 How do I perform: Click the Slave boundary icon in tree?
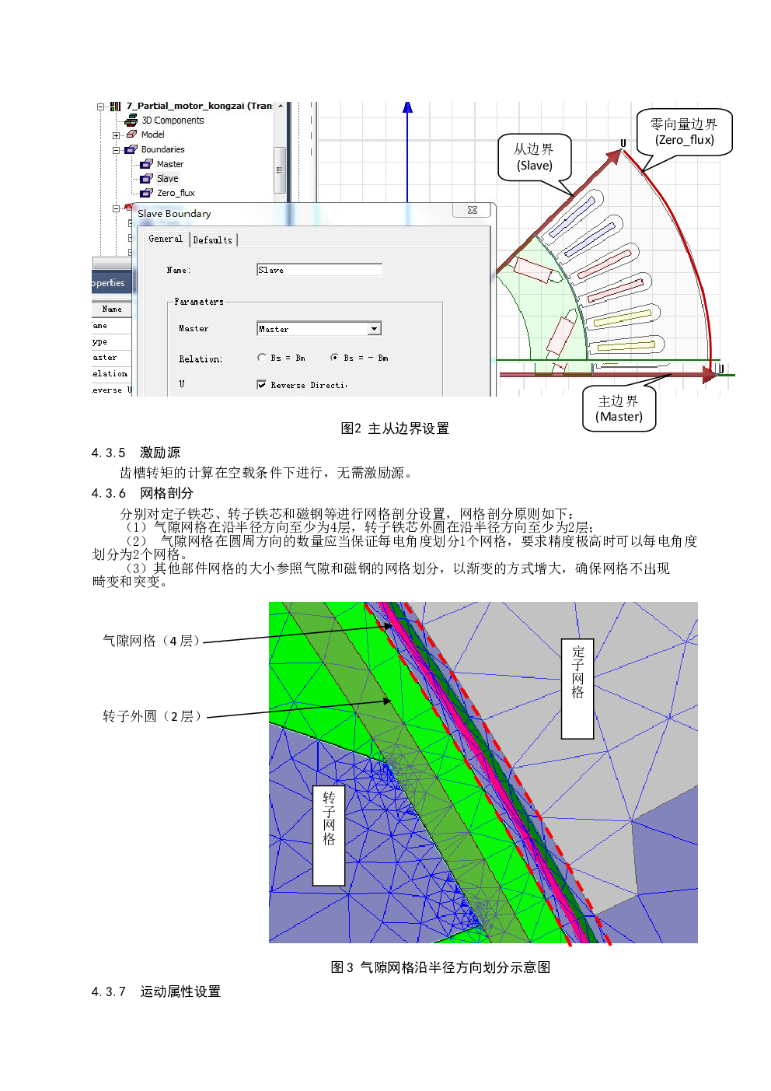point(146,179)
